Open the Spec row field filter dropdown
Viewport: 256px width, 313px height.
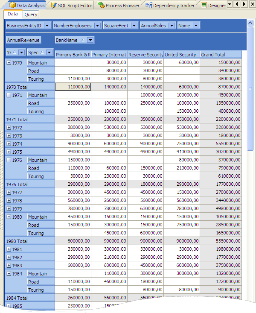tap(49, 53)
